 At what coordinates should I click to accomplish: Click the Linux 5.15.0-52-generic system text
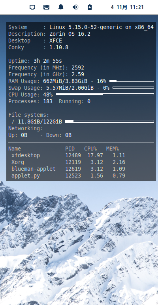pos(102,27)
